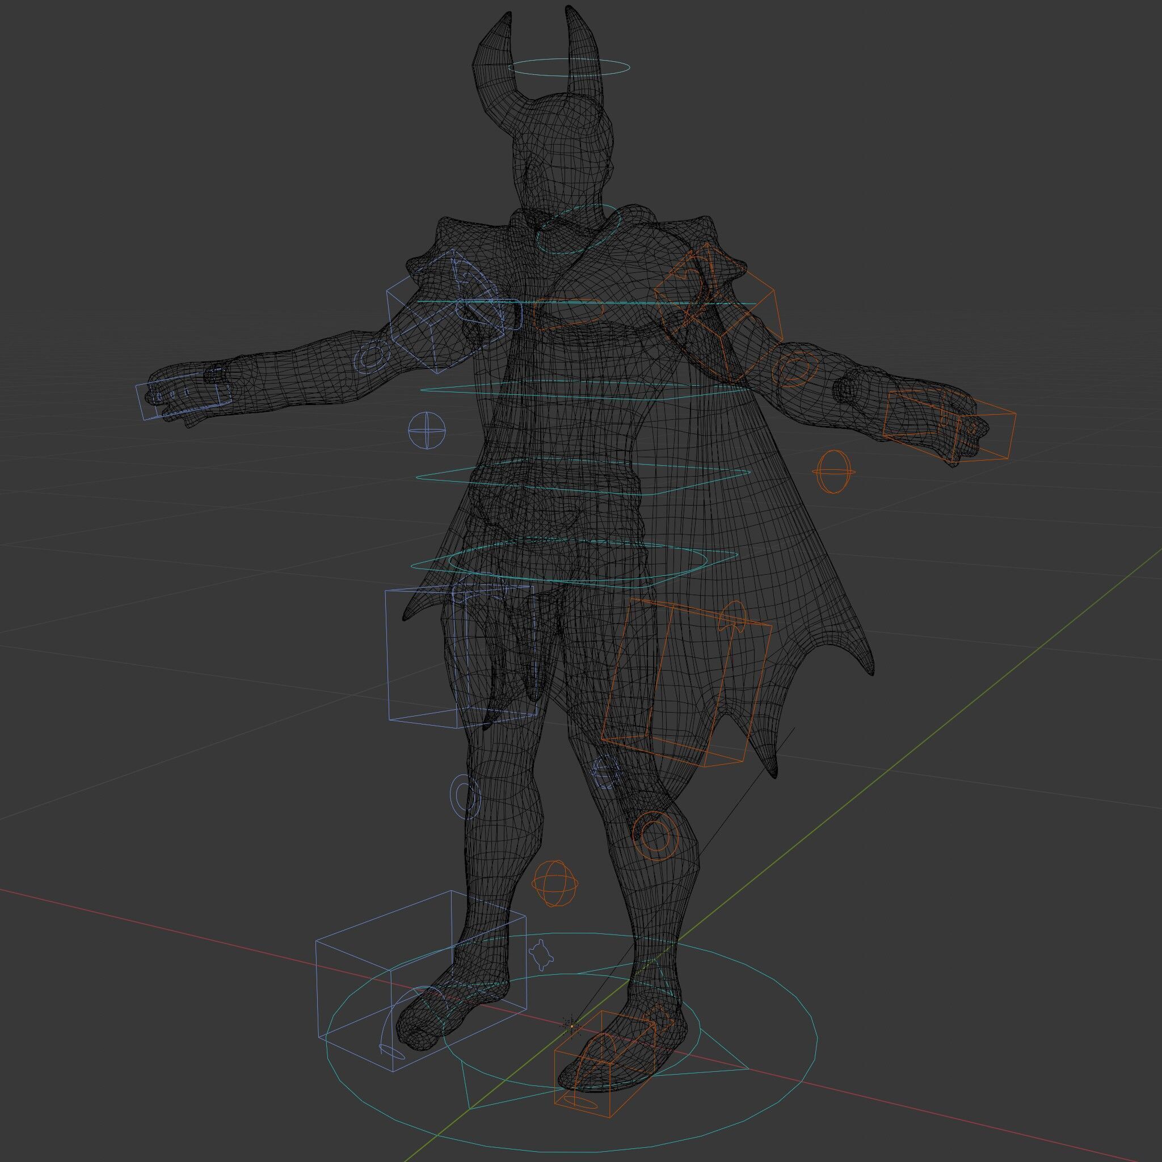1162x1162 pixels.
Task: Select the orange leg pole sphere between shins
Action: [x=555, y=883]
